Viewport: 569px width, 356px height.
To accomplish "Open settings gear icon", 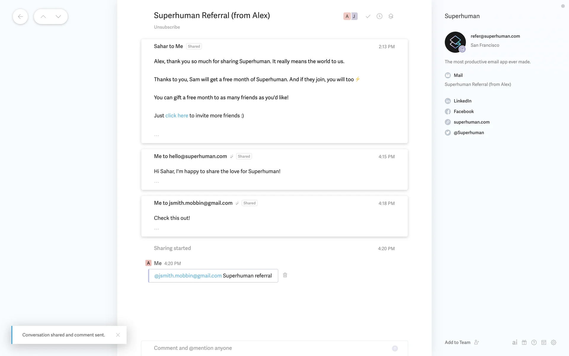I will click(554, 342).
